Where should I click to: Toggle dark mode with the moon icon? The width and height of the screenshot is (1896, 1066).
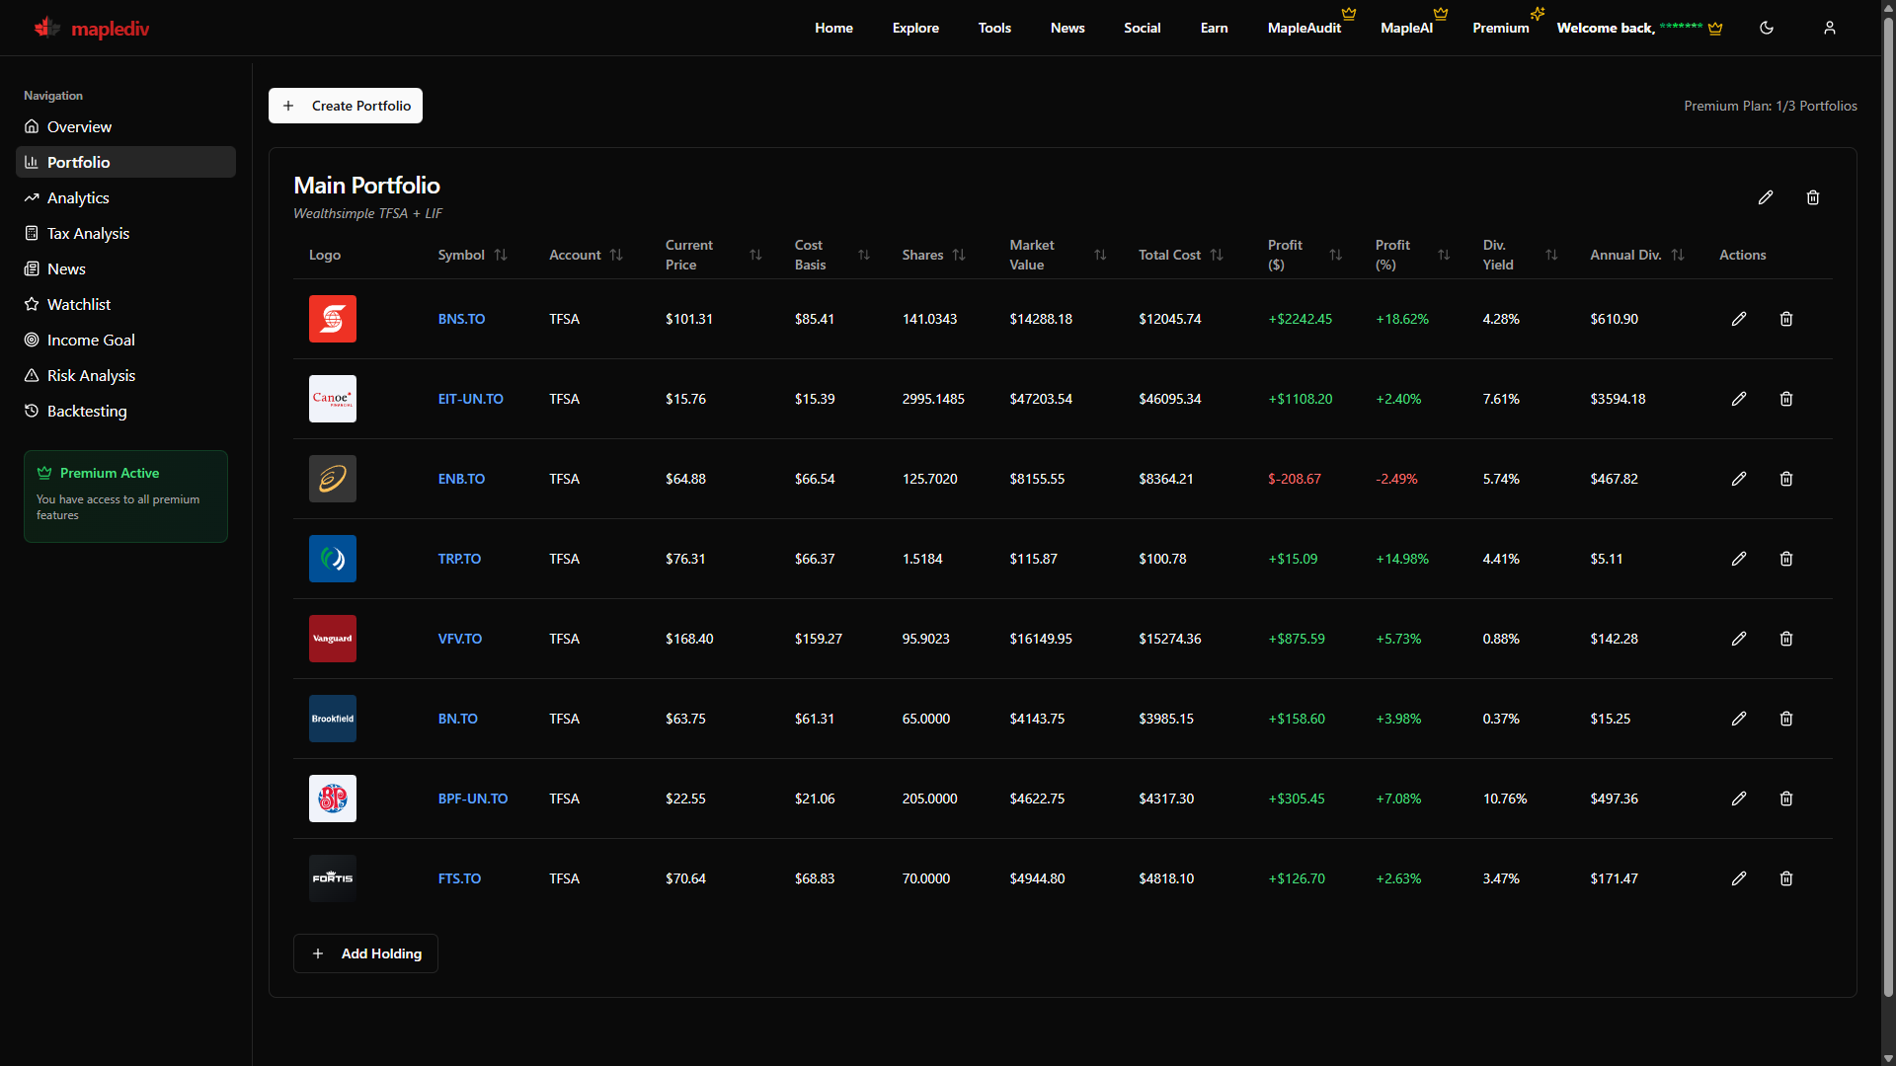[1767, 28]
